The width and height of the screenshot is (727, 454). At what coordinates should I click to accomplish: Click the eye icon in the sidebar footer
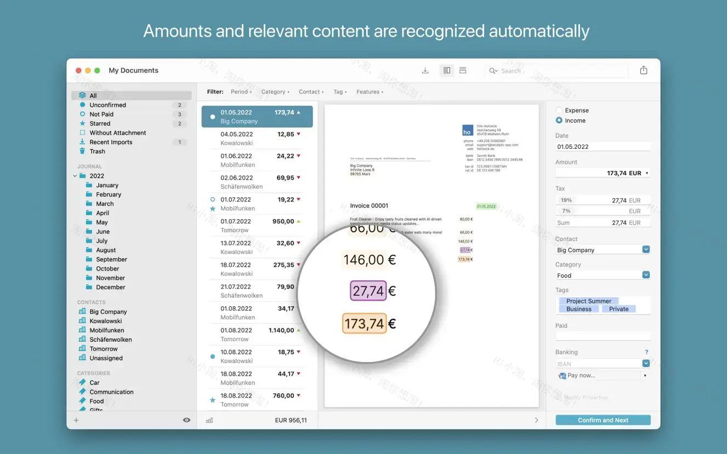click(x=186, y=419)
